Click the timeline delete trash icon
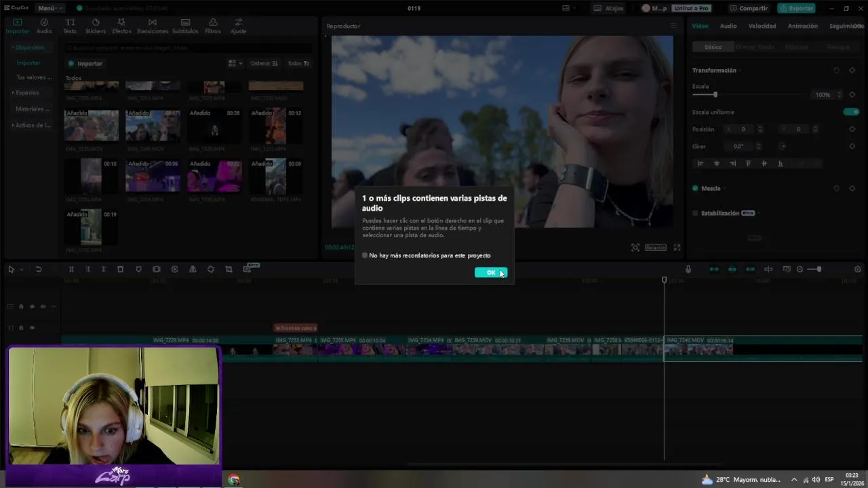 (x=120, y=270)
